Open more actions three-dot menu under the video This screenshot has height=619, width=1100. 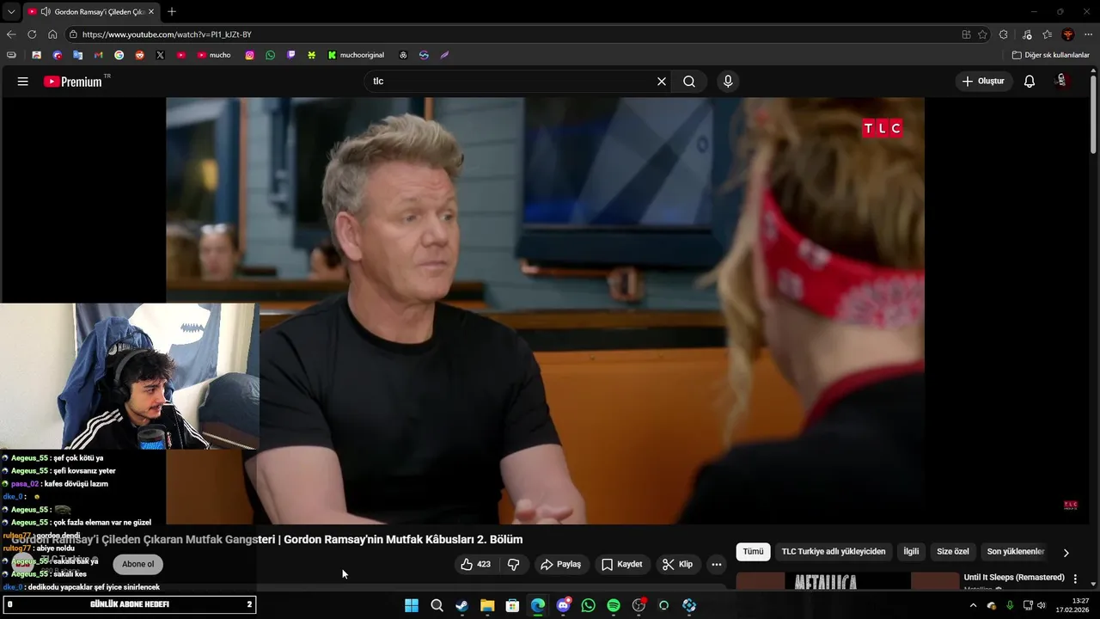click(x=717, y=565)
